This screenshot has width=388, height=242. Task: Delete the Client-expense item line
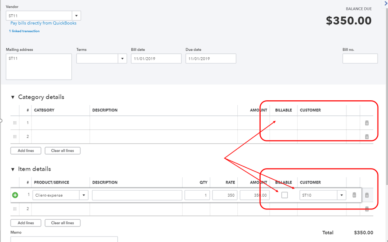coord(354,195)
